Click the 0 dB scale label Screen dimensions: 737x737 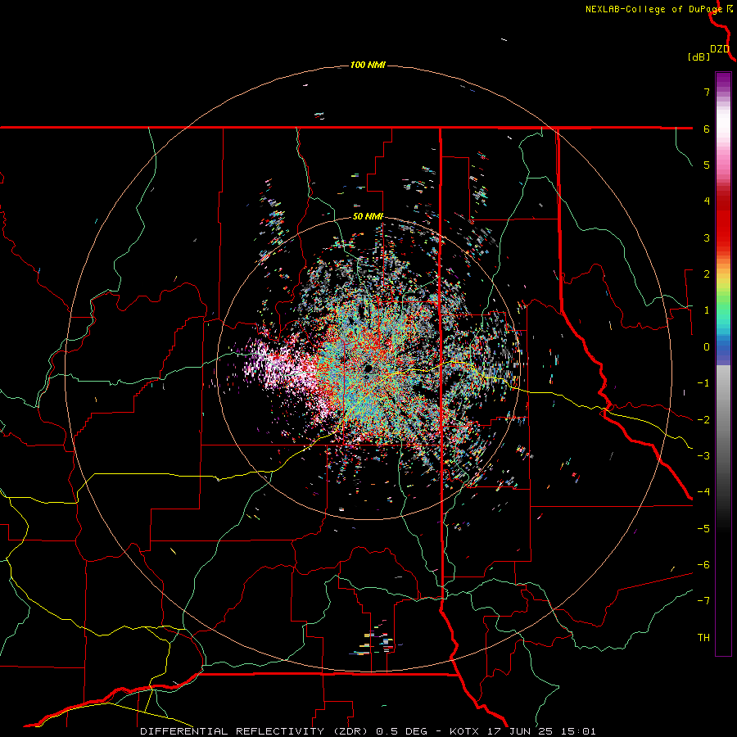[x=707, y=347]
